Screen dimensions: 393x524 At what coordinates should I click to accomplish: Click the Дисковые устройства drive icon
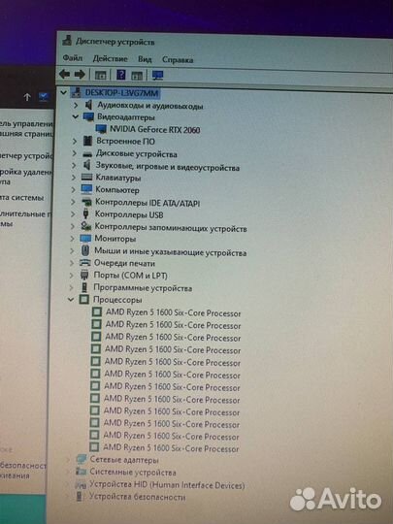tap(87, 154)
